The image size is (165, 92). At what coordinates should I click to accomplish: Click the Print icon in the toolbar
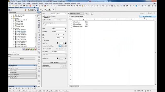click(24, 6)
